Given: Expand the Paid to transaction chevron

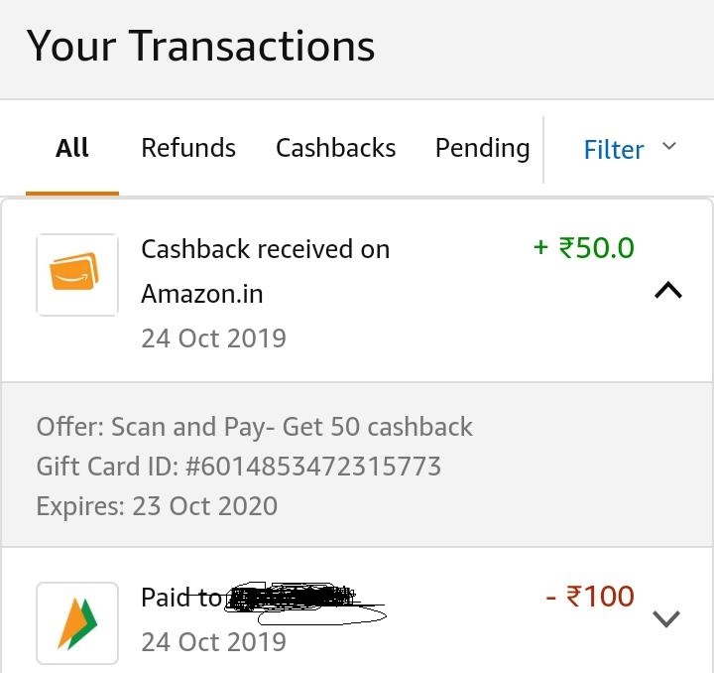Looking at the screenshot, I should [666, 618].
